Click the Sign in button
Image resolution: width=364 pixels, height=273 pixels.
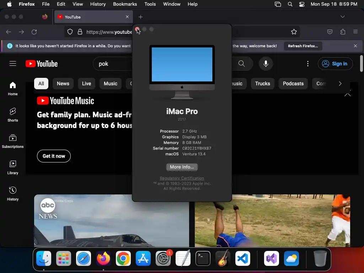(x=335, y=64)
